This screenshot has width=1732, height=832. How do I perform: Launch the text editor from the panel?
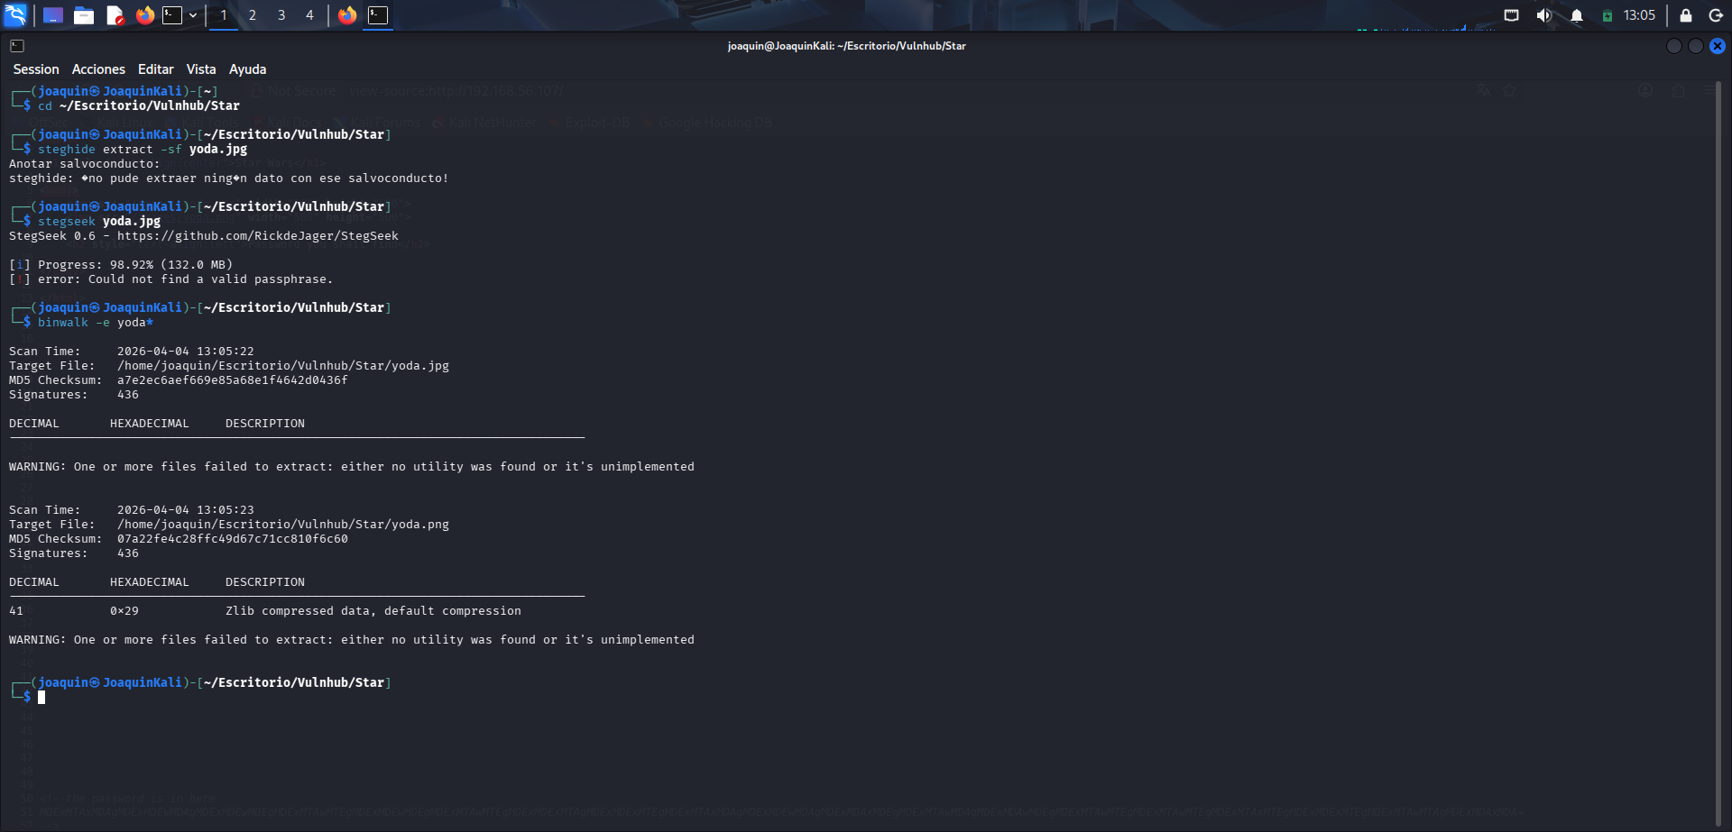coord(115,15)
